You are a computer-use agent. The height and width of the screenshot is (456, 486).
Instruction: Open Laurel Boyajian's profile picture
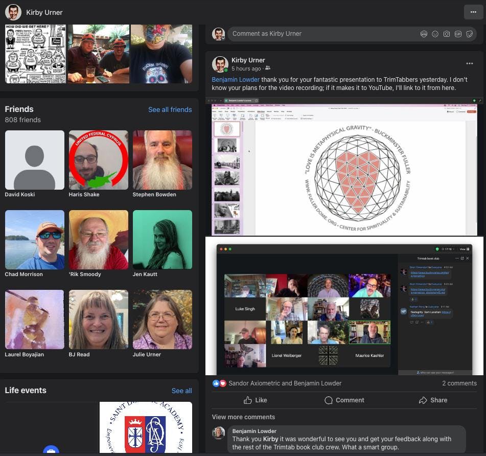point(35,320)
